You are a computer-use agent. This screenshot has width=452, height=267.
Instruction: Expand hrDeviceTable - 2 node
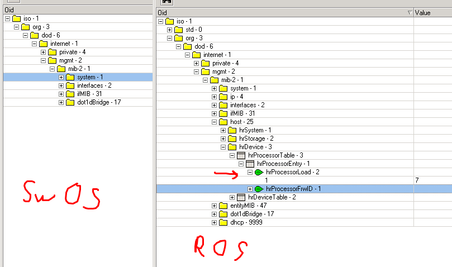tap(232, 198)
